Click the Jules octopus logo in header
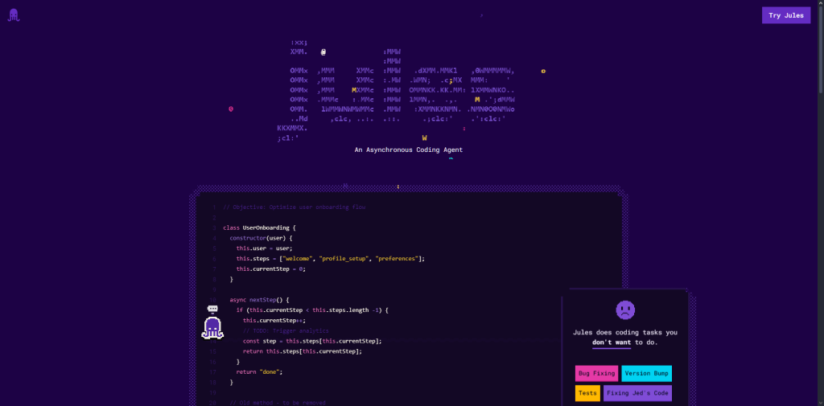Screen dimensions: 824x406 tap(14, 15)
